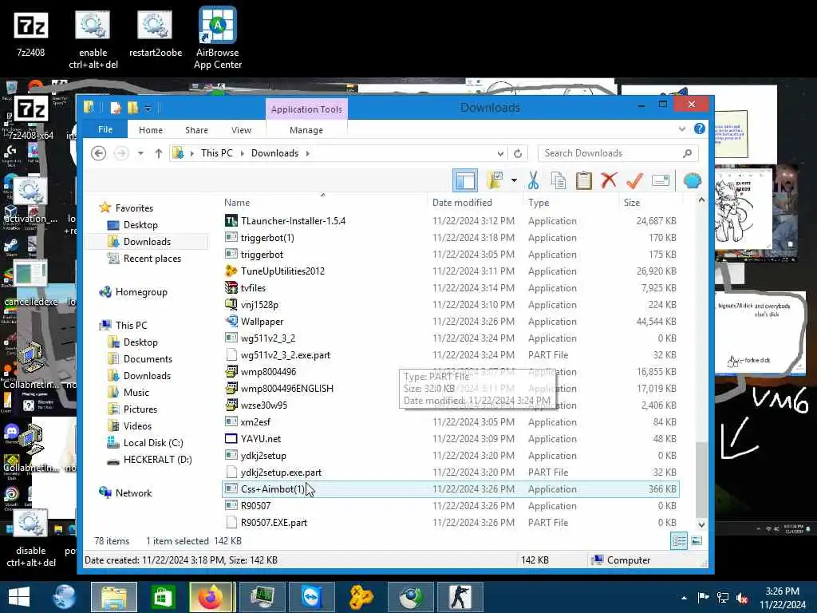
Task: Open Firefox from the taskbar
Action: click(x=211, y=597)
